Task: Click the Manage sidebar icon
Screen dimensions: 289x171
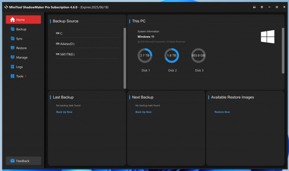Action: (x=12, y=57)
